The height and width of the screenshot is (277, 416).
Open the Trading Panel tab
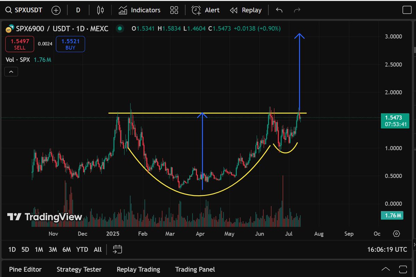pos(195,269)
